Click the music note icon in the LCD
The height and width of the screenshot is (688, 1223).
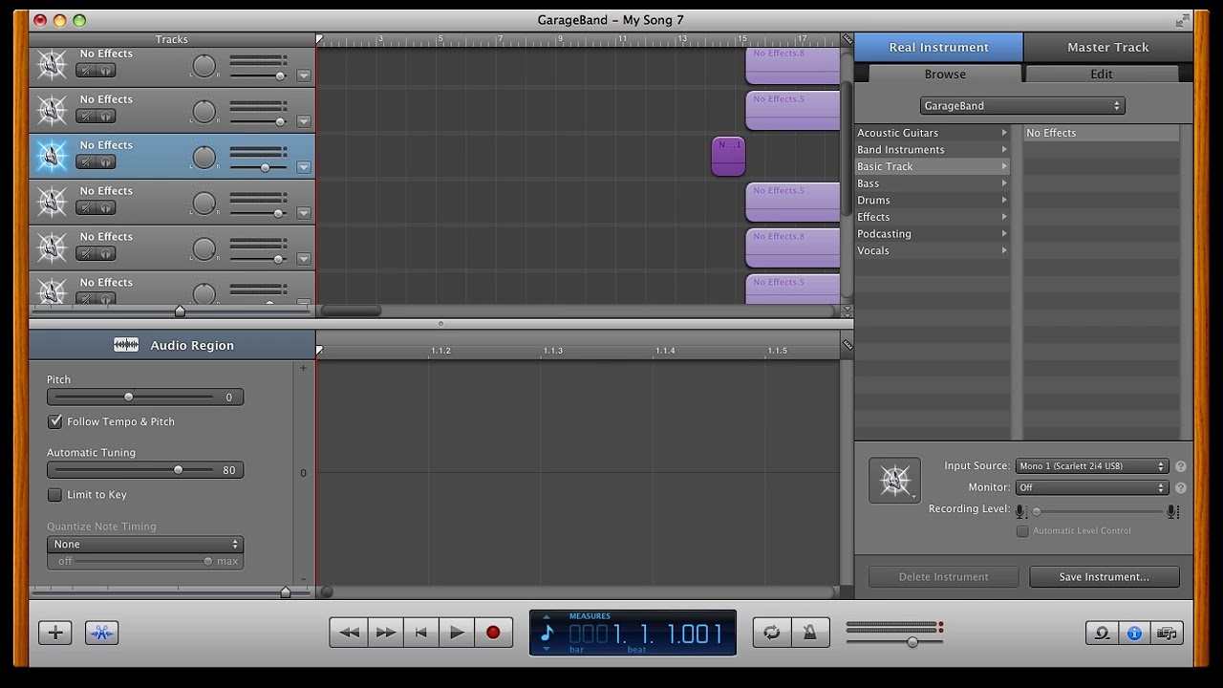pyautogui.click(x=547, y=633)
